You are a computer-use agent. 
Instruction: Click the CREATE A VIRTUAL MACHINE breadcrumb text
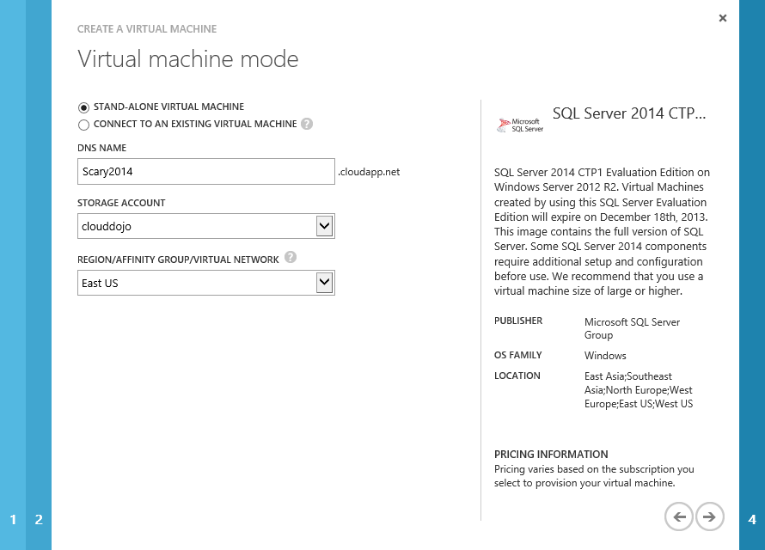click(147, 29)
